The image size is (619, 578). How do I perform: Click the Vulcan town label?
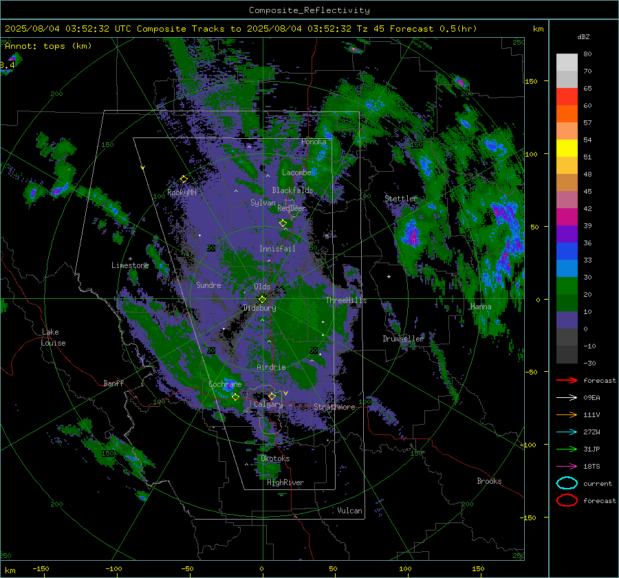click(349, 511)
